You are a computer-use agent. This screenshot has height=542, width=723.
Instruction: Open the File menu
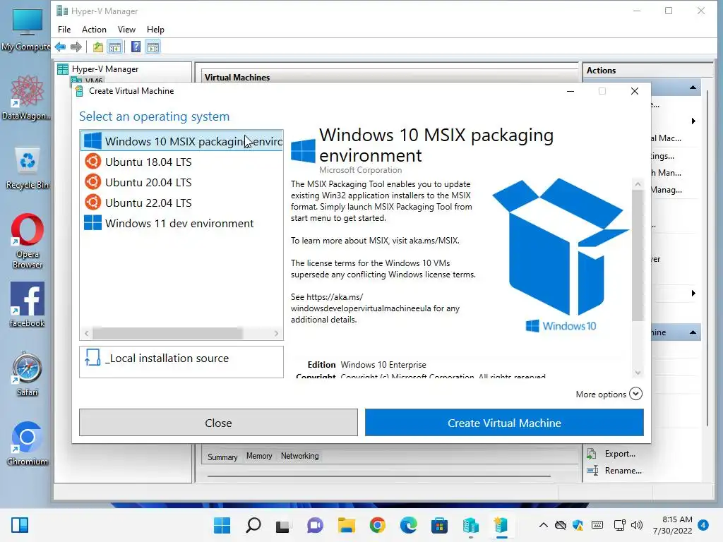coord(64,30)
